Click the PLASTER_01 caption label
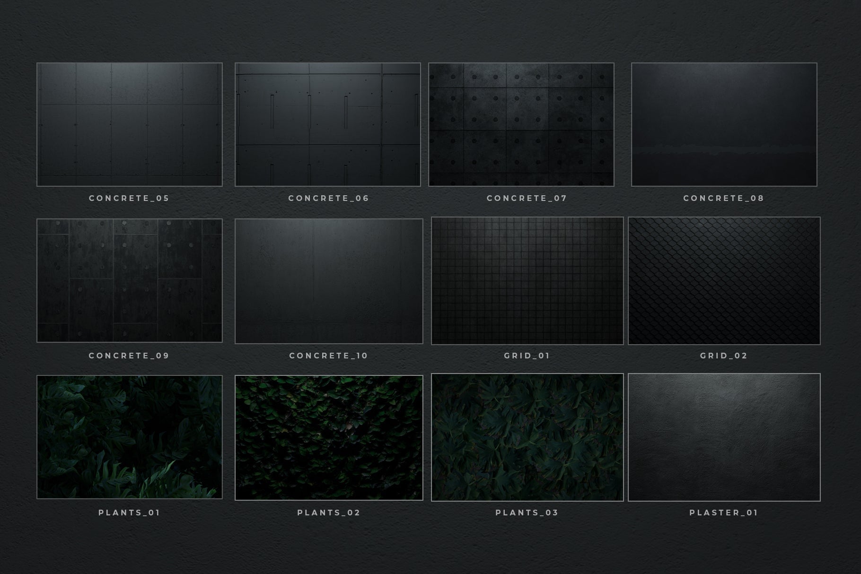This screenshot has width=861, height=574. pyautogui.click(x=724, y=513)
